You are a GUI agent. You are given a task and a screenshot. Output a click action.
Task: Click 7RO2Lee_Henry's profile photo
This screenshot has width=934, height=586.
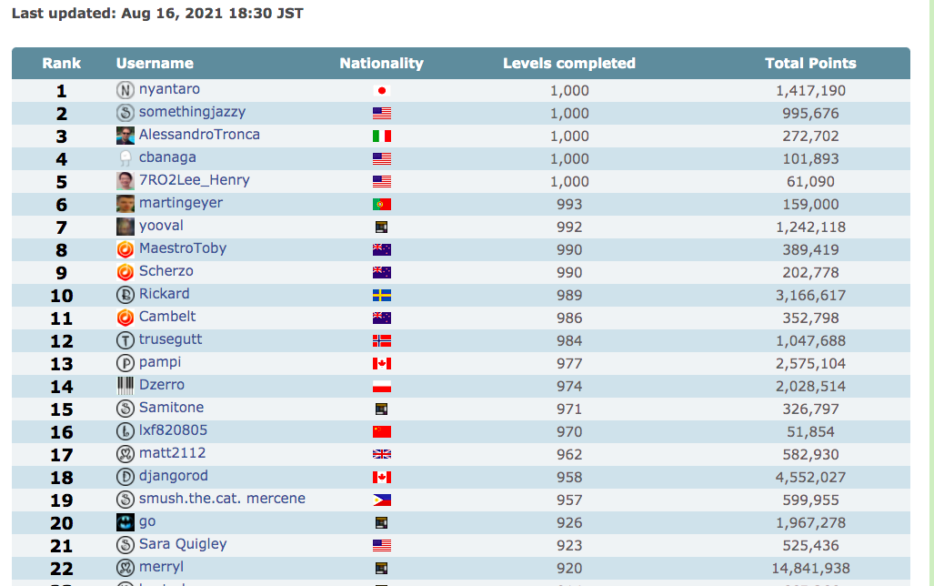tap(126, 181)
